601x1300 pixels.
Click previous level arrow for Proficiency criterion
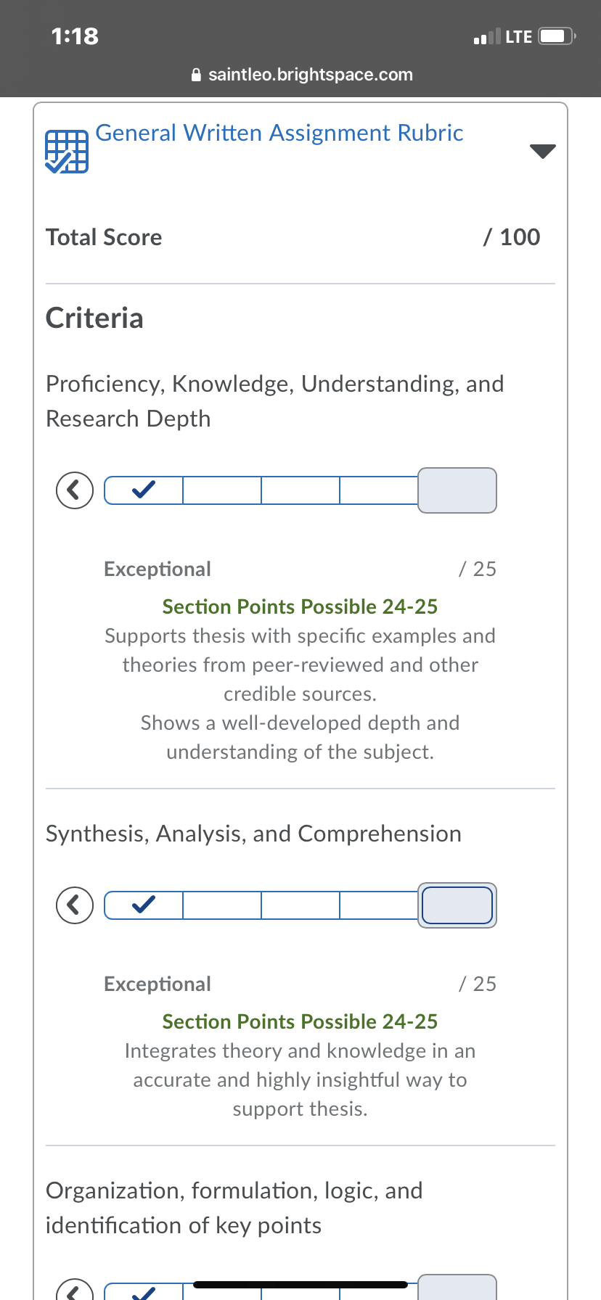click(x=75, y=490)
